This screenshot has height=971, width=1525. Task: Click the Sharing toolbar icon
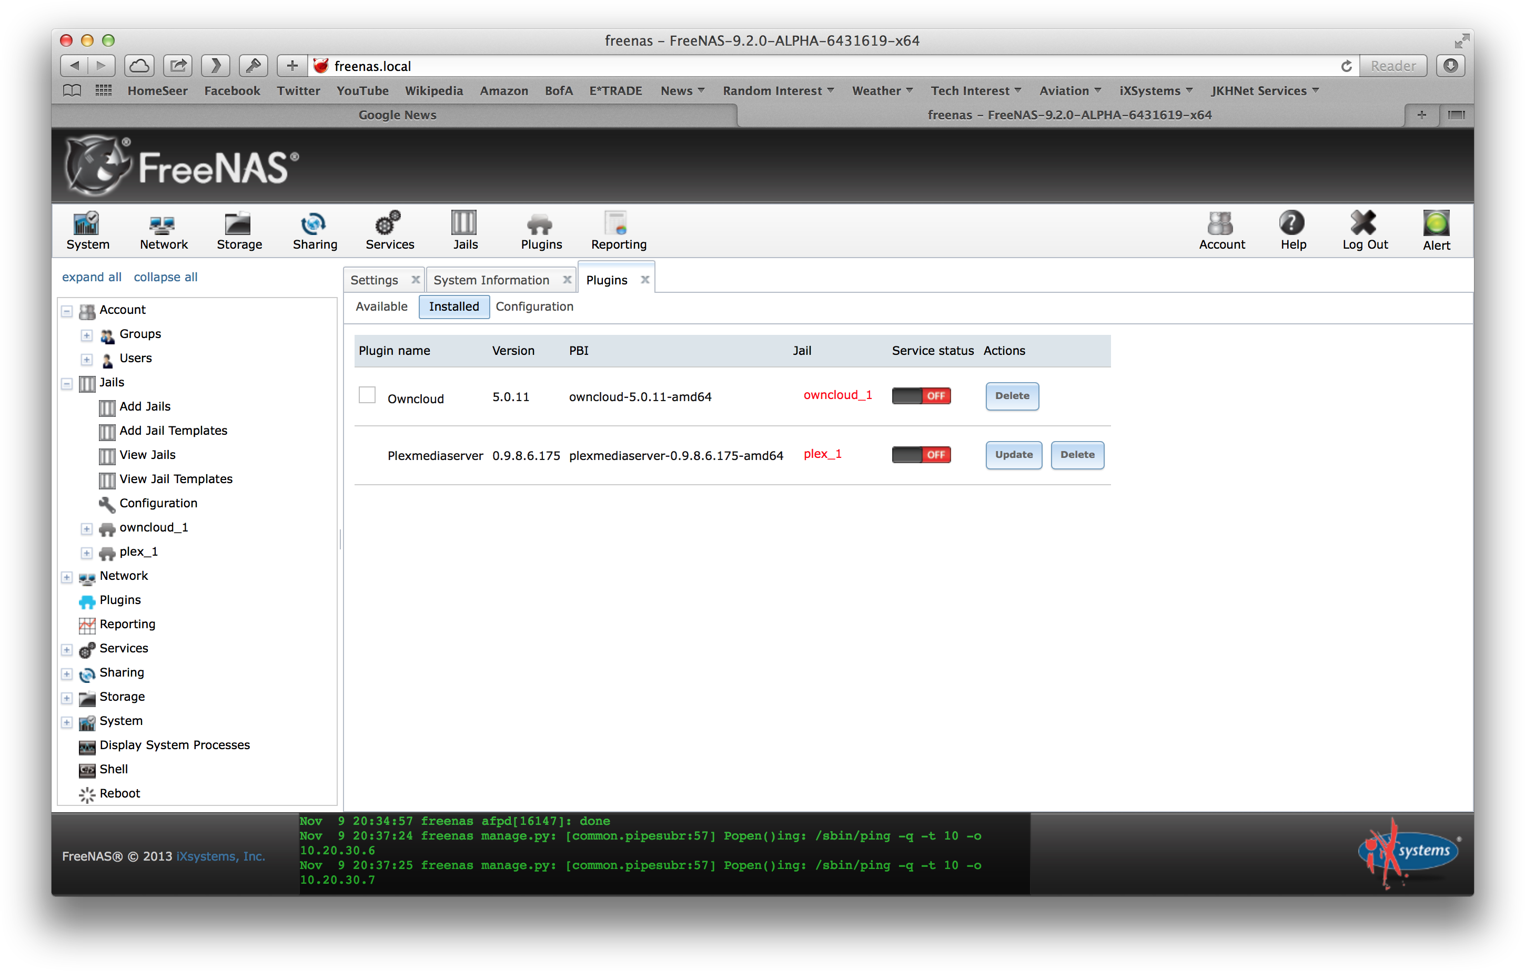pos(314,230)
